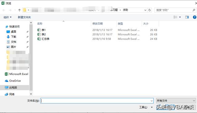Sort by the 类型 column

pos(120,23)
